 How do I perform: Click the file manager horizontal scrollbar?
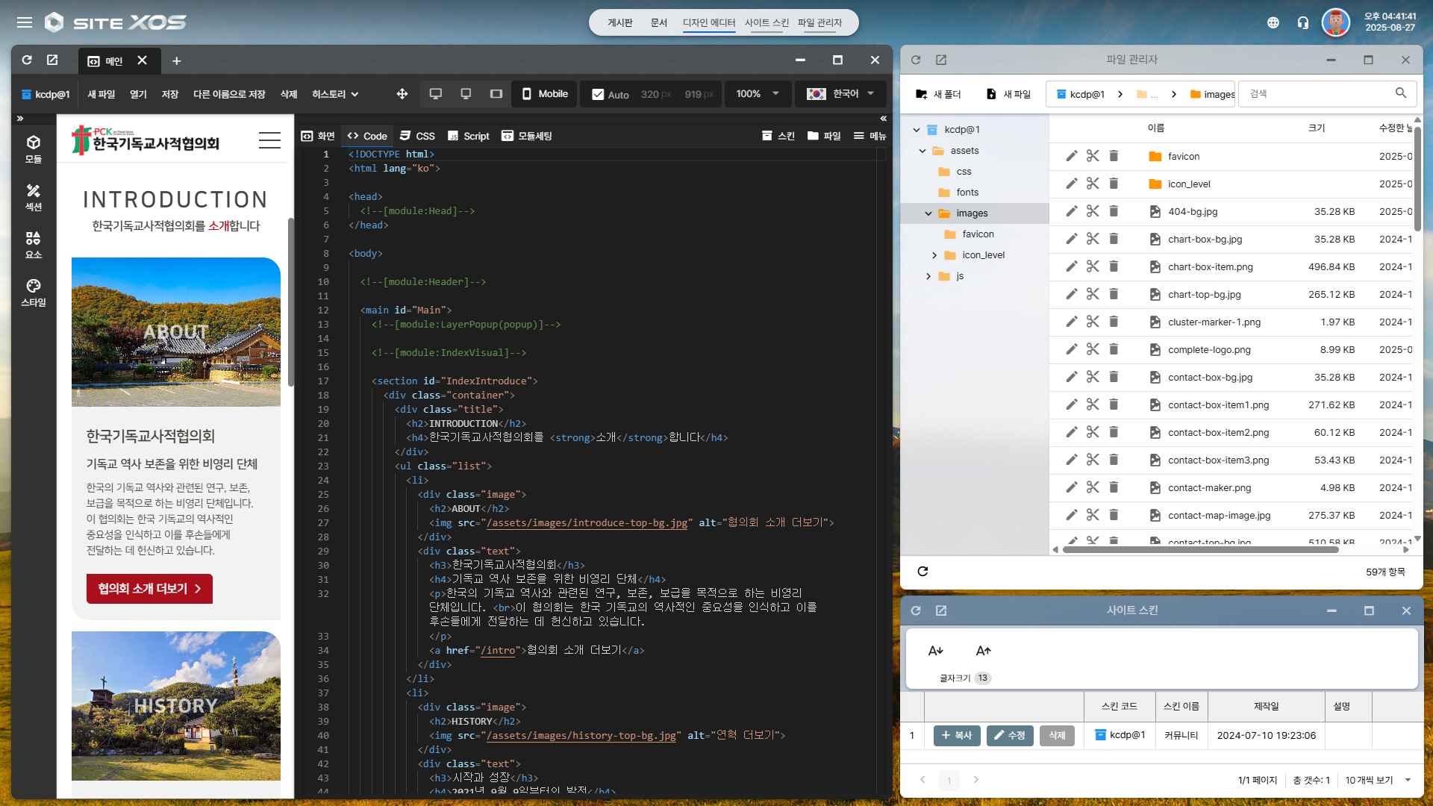tap(1200, 550)
